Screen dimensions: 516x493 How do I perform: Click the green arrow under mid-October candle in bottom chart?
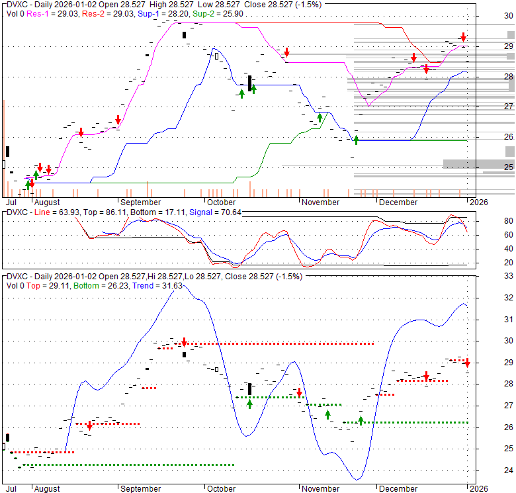249,404
